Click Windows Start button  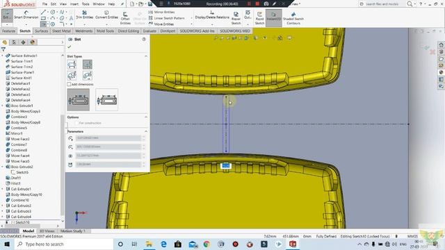[x=7, y=244]
